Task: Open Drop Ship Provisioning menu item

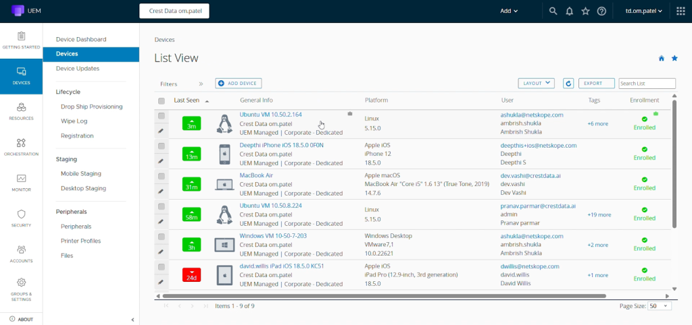Action: pyautogui.click(x=92, y=107)
